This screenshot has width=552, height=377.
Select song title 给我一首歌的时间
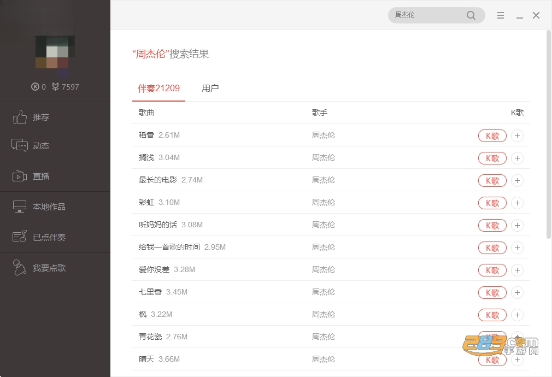pos(169,247)
